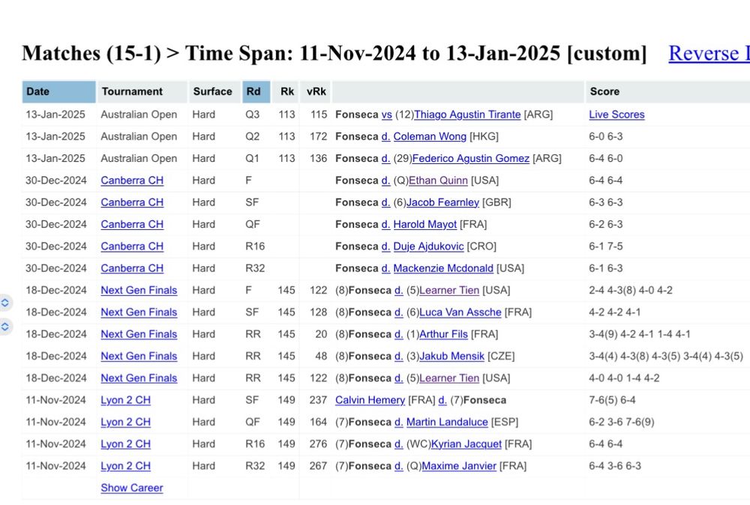The image size is (750, 505).
Task: Click the 'Matches (15-1)' heading text
Action: pos(91,53)
